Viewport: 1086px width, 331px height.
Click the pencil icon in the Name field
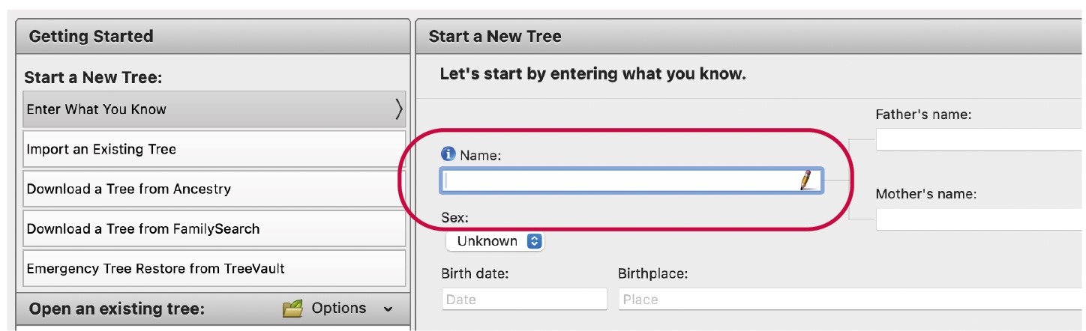tap(806, 180)
